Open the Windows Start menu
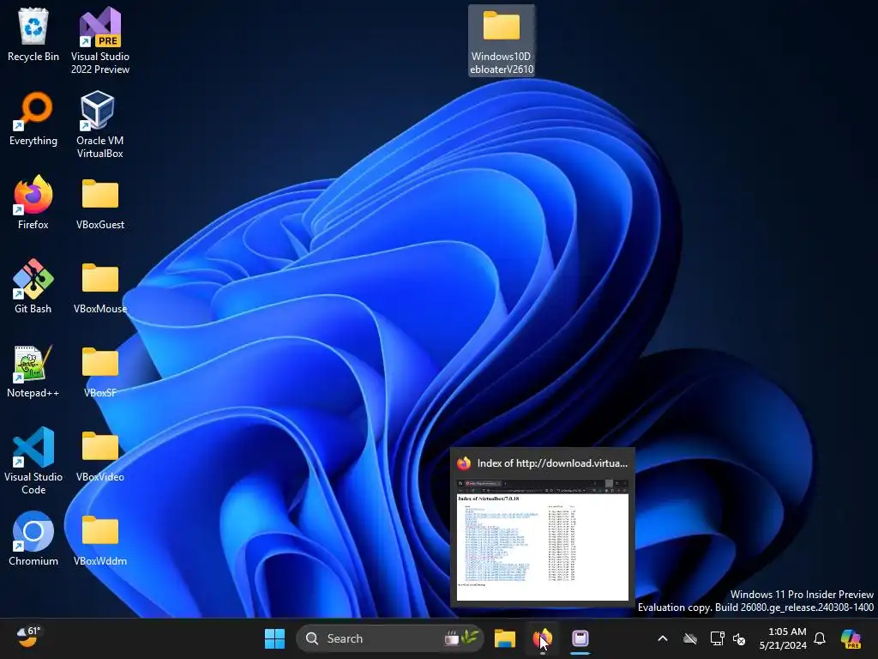The image size is (878, 659). coord(274,638)
